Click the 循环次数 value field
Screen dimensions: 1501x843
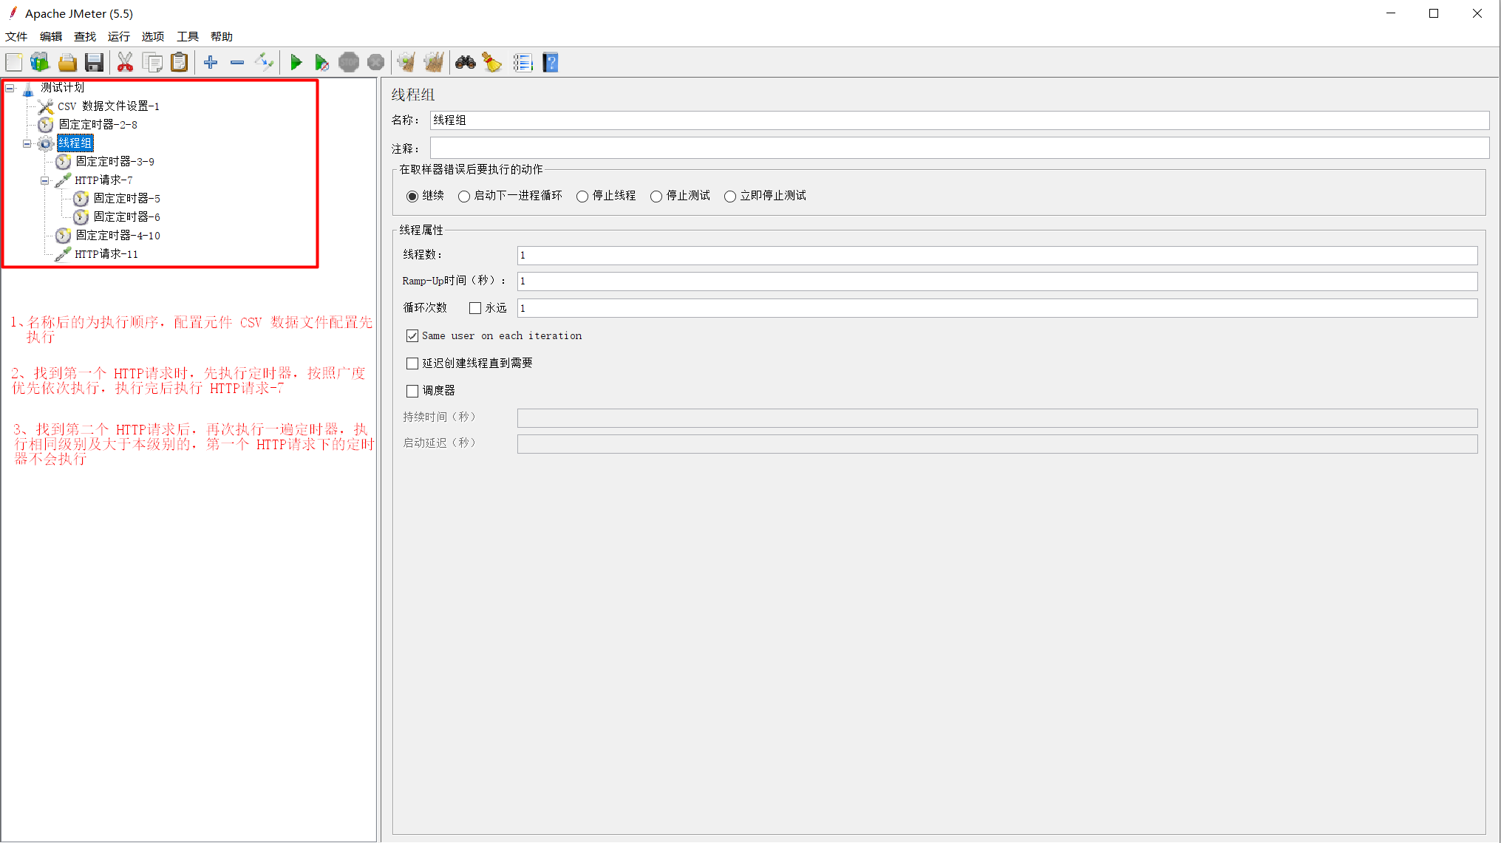(x=997, y=308)
